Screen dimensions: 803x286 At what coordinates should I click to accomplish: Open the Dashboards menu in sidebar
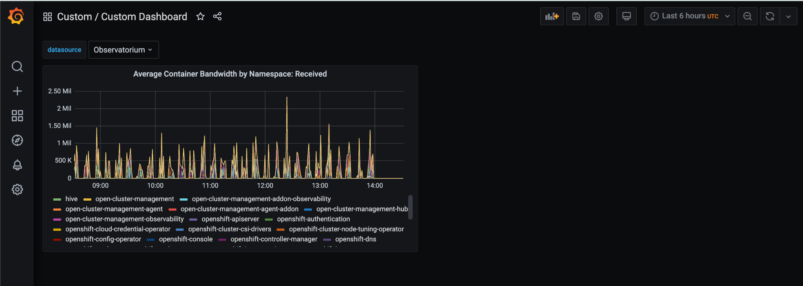pos(17,116)
